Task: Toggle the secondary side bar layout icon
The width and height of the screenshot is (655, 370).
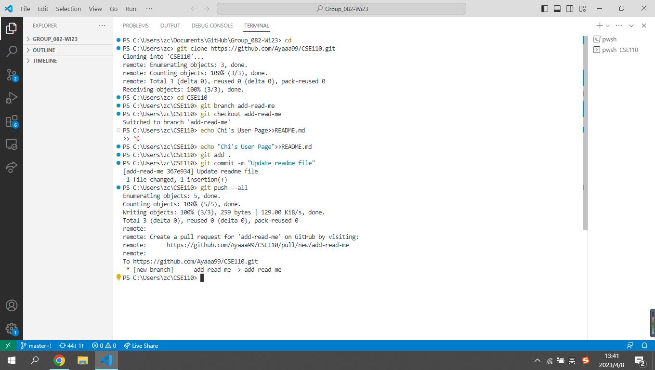Action: tap(570, 9)
